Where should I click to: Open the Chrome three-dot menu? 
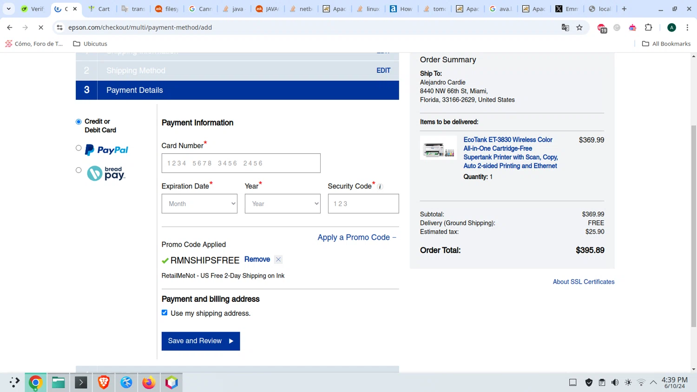click(x=687, y=27)
